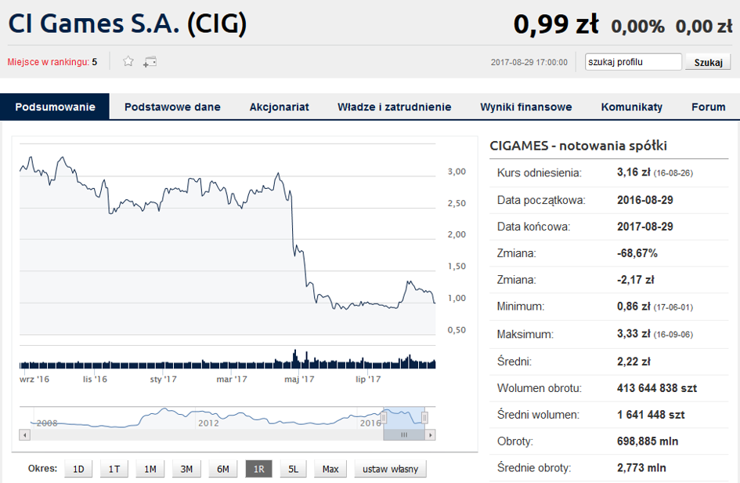Image resolution: width=740 pixels, height=483 pixels.
Task: Select the 1D period button
Action: click(78, 469)
